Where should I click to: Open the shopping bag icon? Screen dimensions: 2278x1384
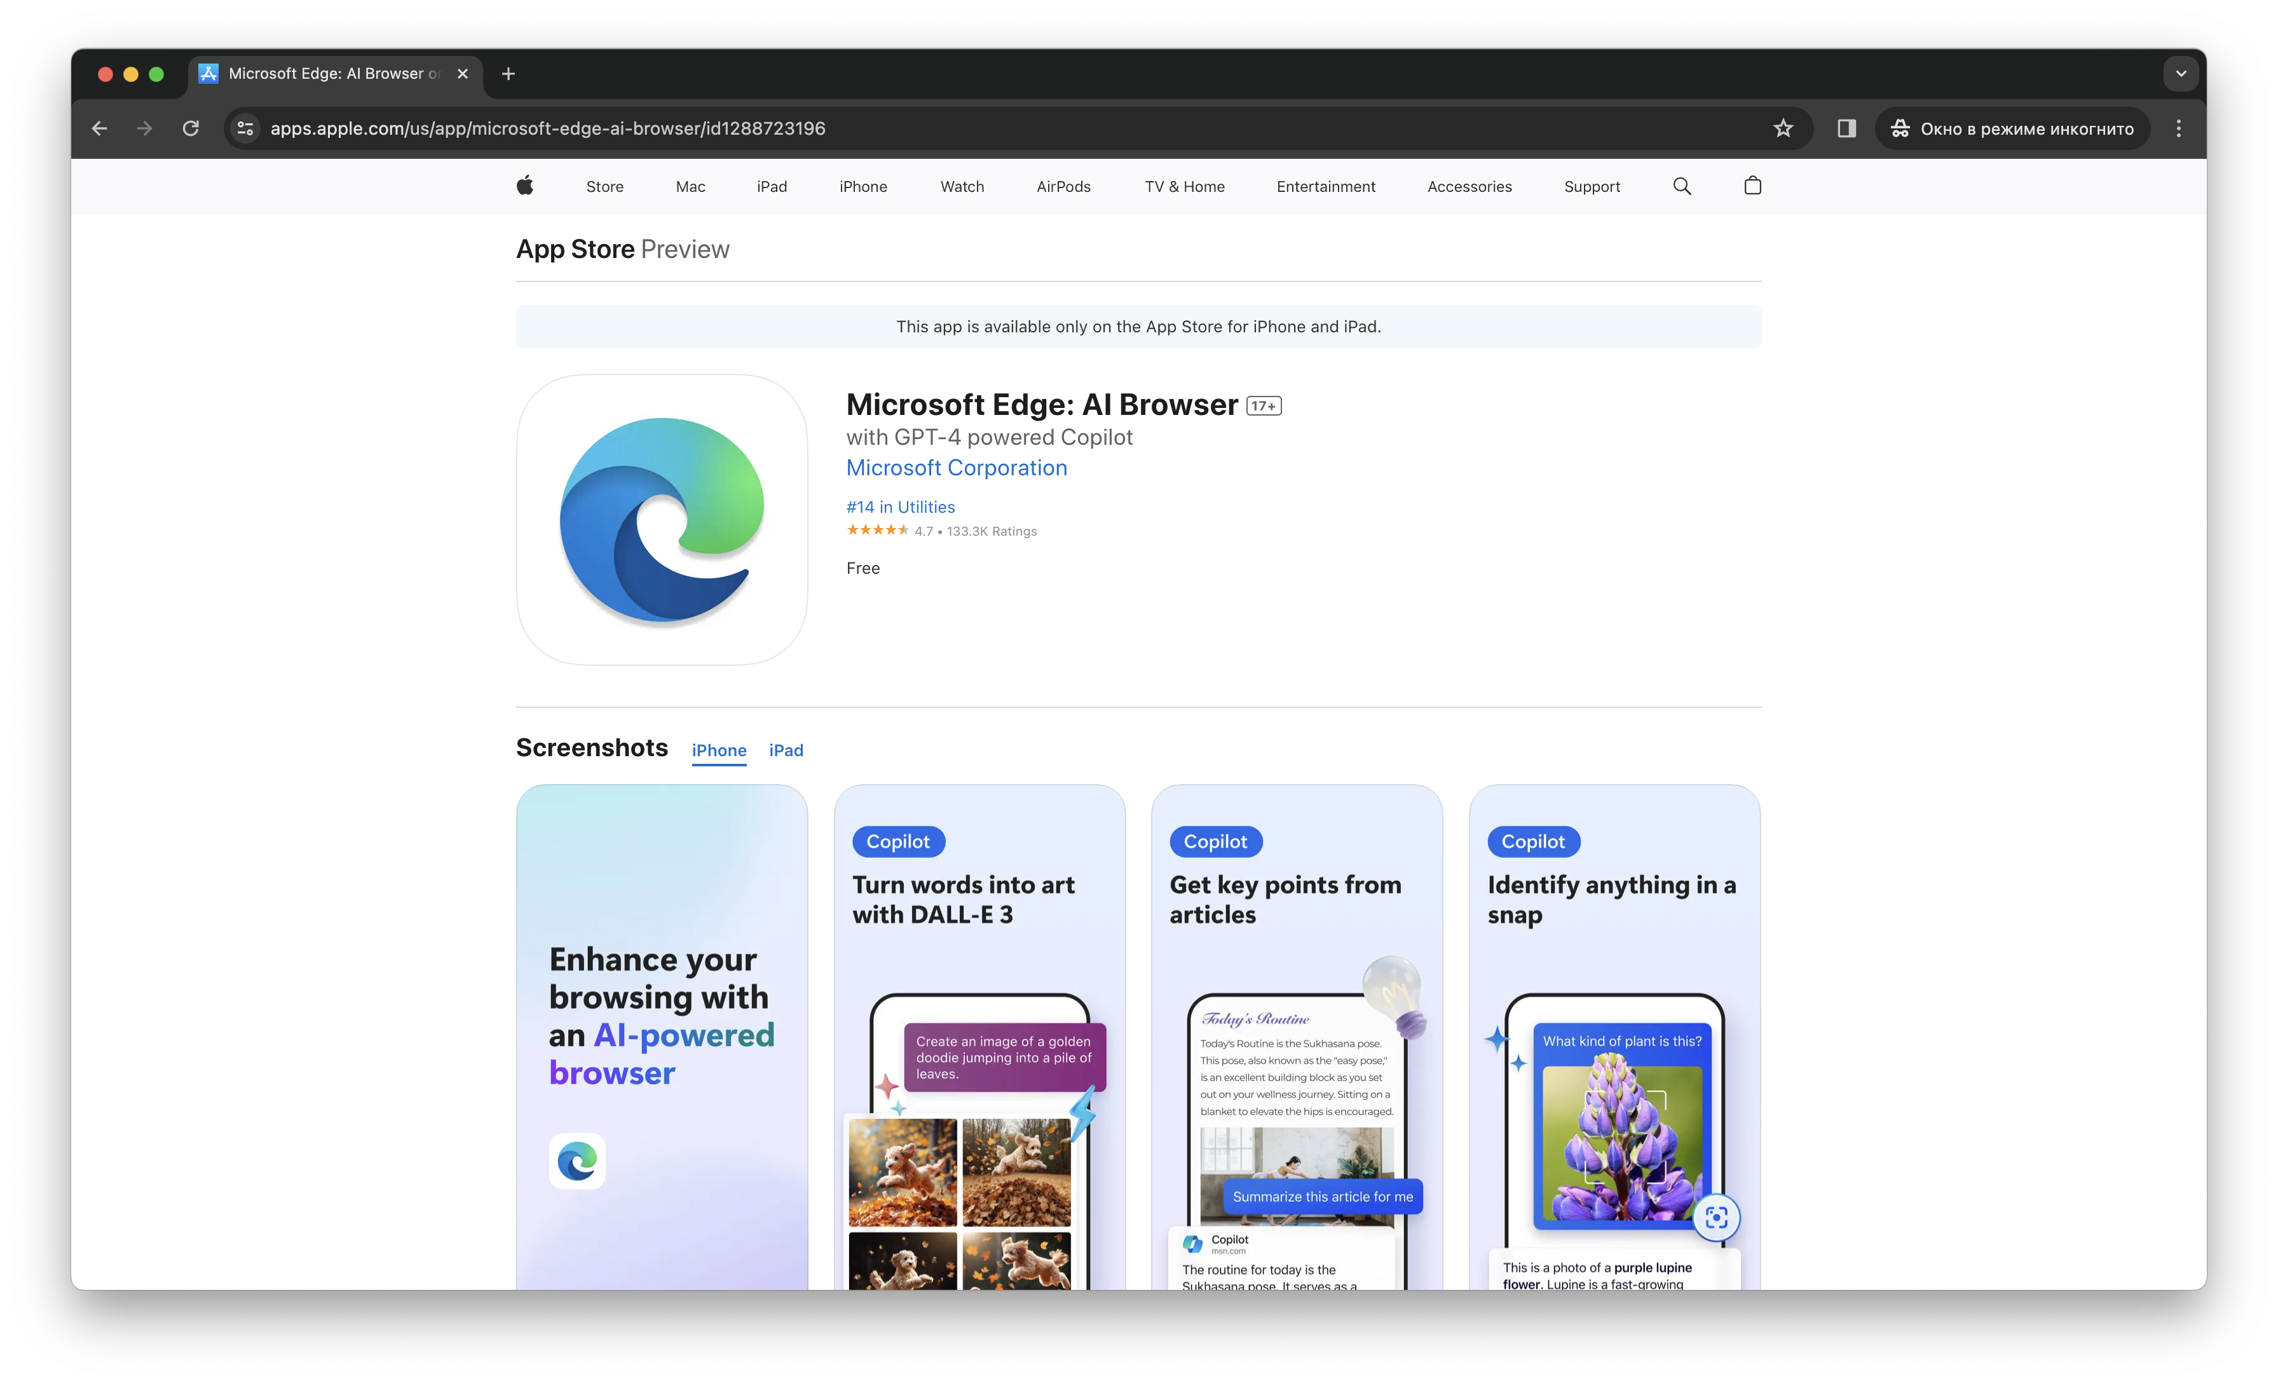coord(1752,186)
